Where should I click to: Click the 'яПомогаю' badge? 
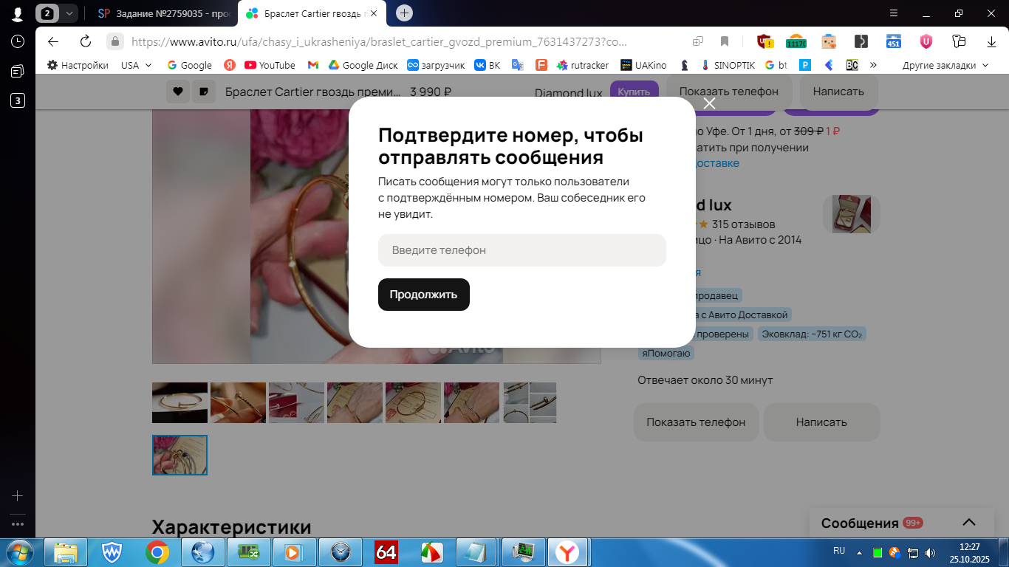coord(666,353)
